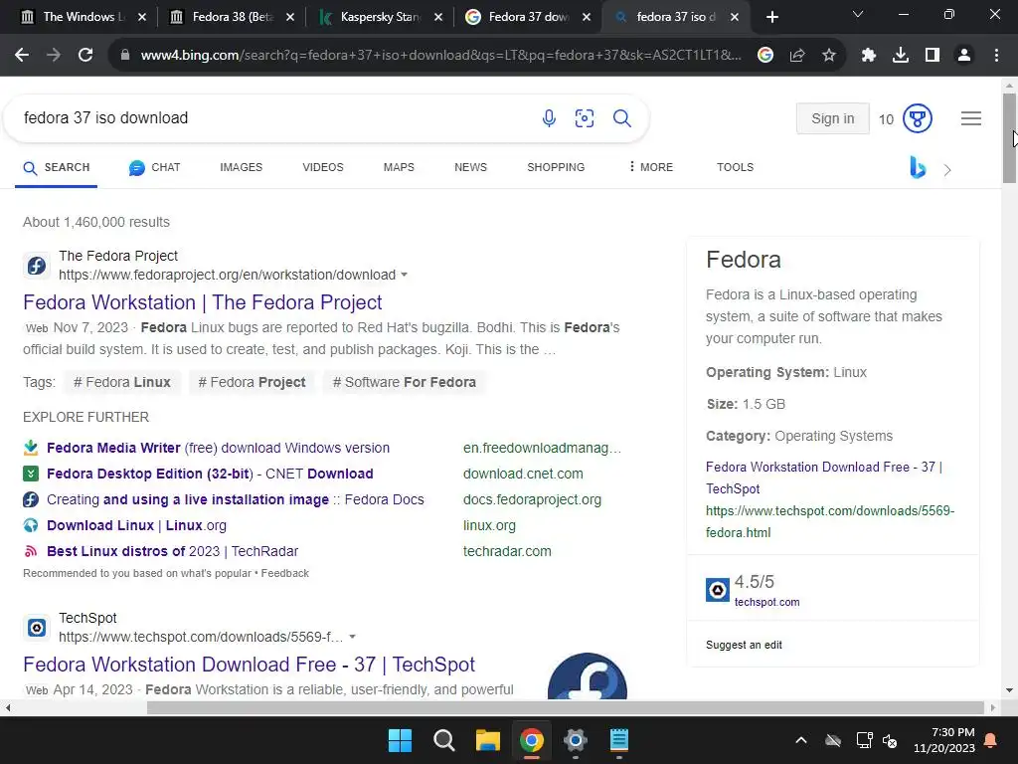Image resolution: width=1018 pixels, height=764 pixels.
Task: Click Suggest an edit
Action: pos(744,645)
